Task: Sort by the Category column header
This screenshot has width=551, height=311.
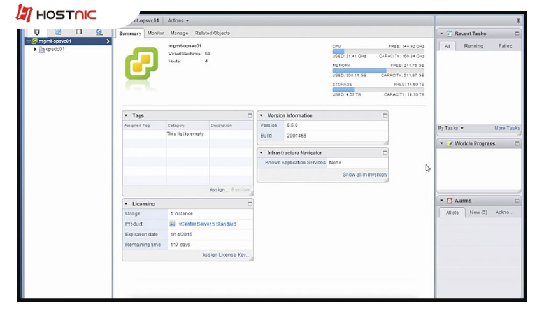Action: point(188,126)
